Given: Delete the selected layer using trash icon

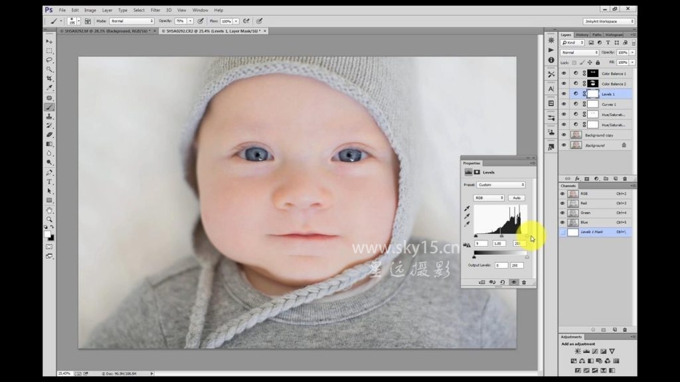Looking at the screenshot, I should tap(625, 179).
